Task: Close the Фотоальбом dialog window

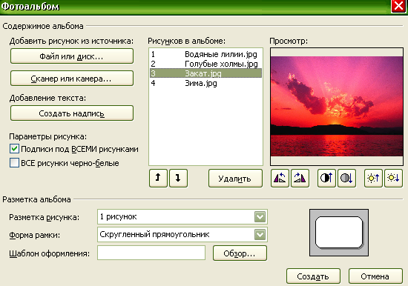Action: click(398, 6)
